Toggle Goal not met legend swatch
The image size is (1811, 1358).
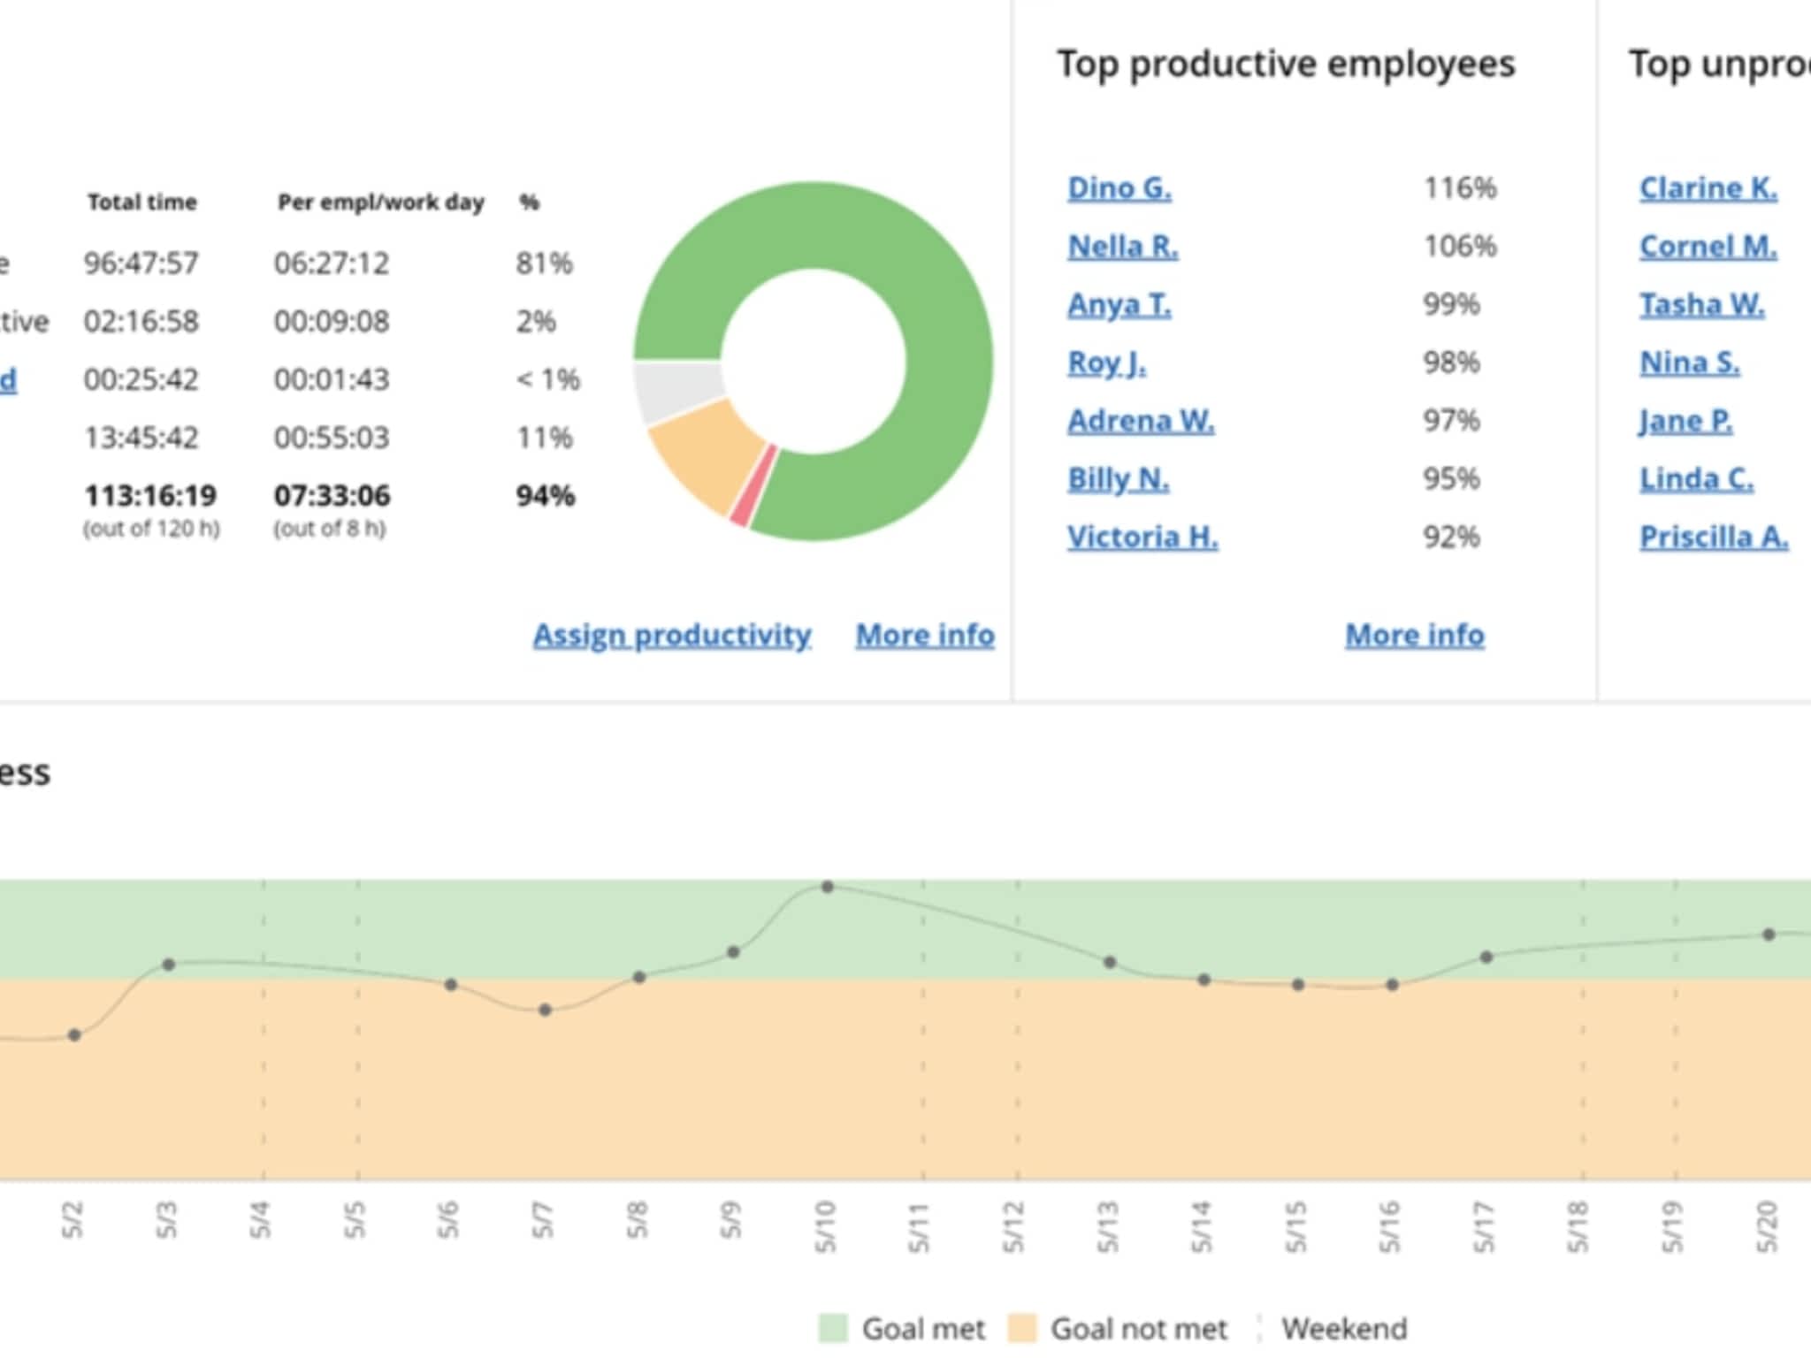click(1021, 1328)
